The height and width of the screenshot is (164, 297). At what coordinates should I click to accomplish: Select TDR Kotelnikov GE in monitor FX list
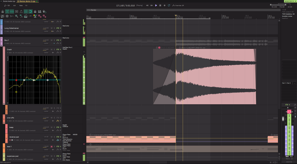288,14
